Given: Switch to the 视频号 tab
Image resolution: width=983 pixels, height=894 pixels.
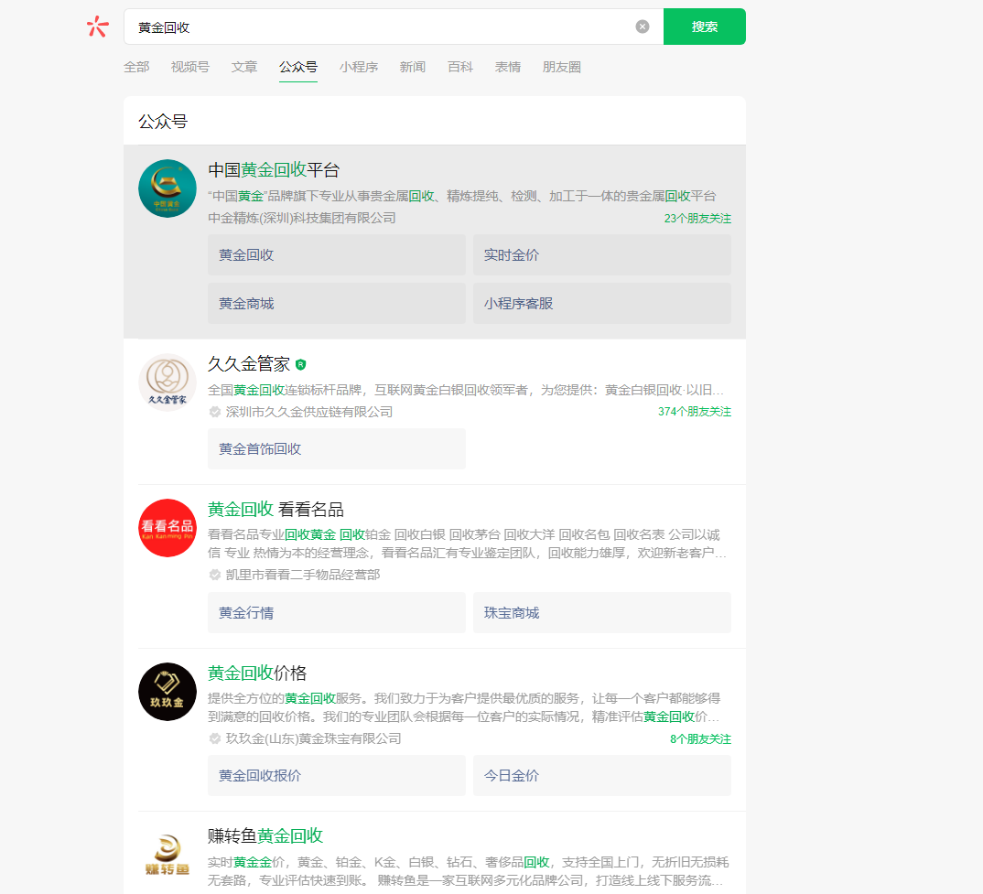Looking at the screenshot, I should click(190, 67).
